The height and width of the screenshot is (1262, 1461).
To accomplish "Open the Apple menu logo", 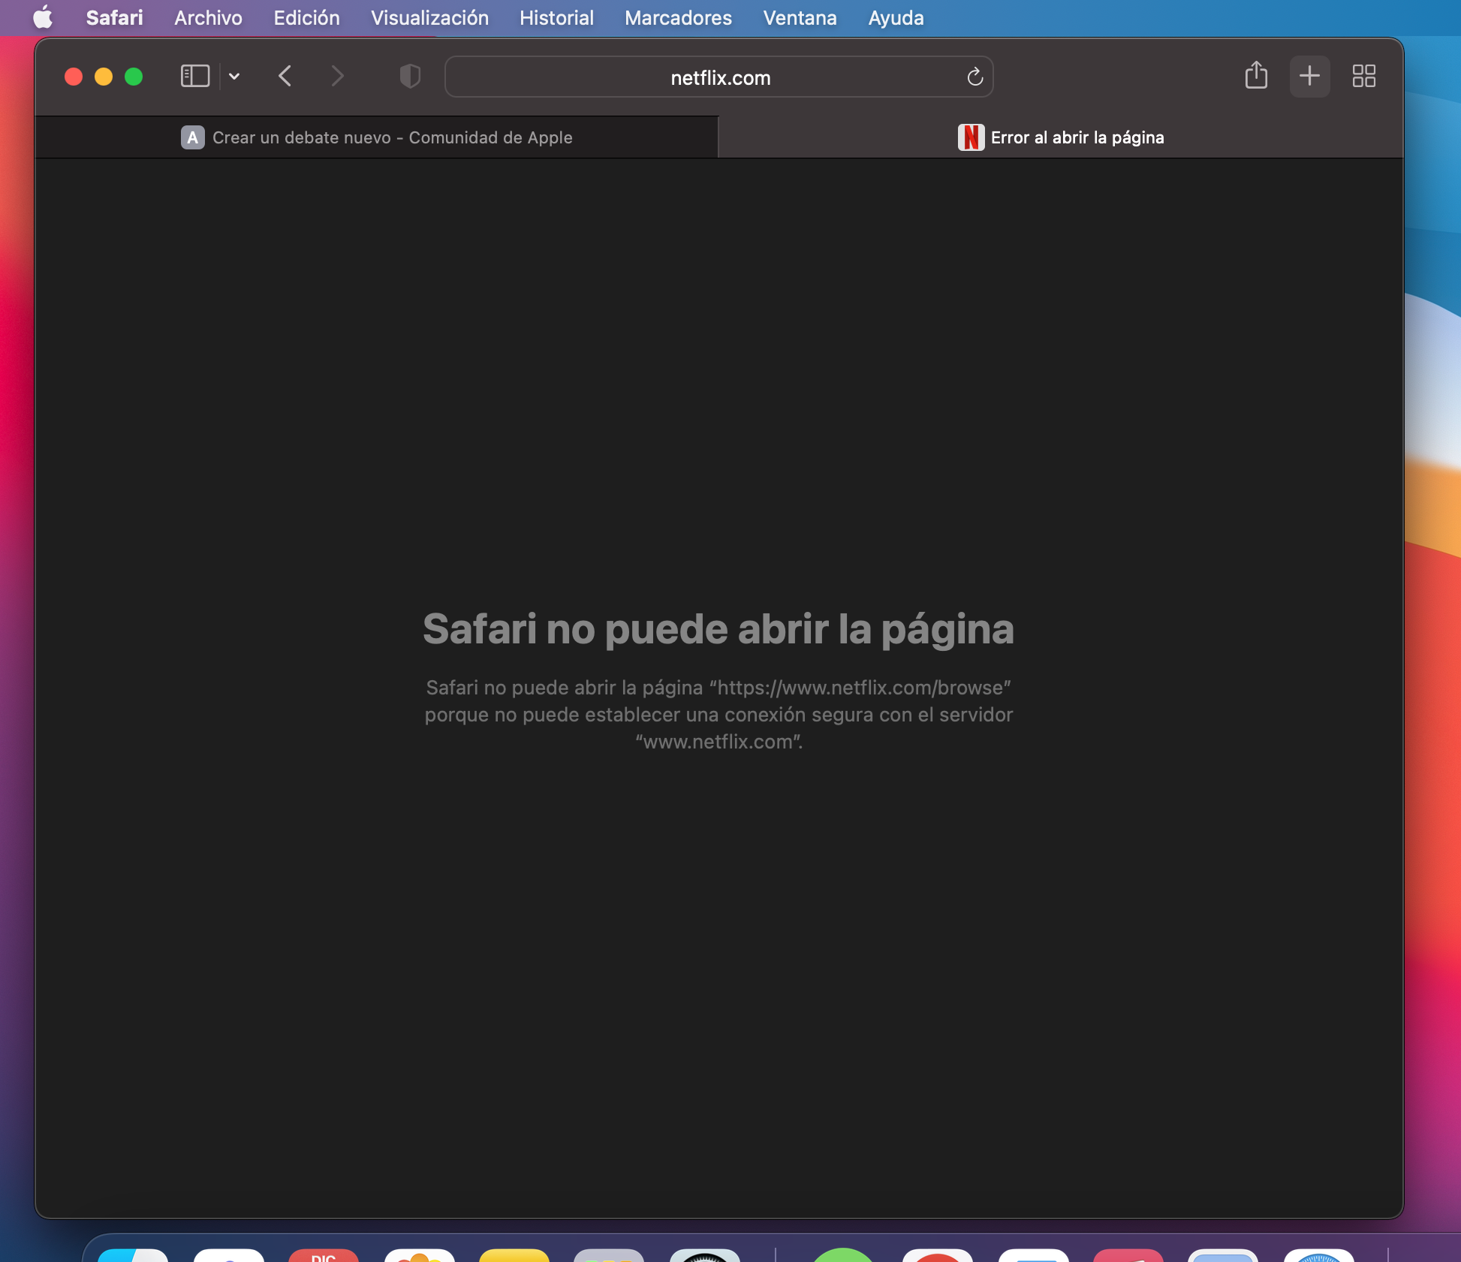I will click(x=43, y=17).
